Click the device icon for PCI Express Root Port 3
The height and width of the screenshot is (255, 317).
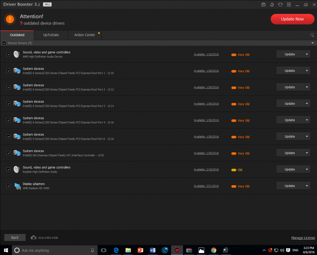[x=17, y=104]
